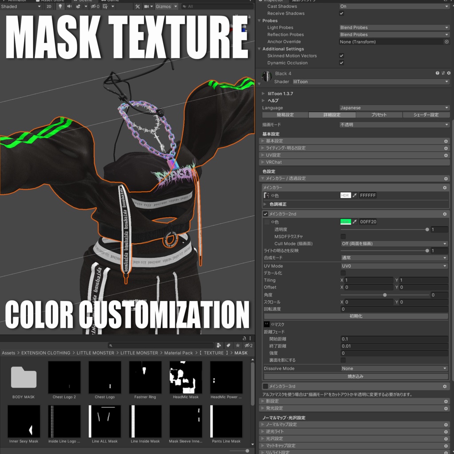Uncheck メインカラー2nd checkbox
Image resolution: width=454 pixels, height=454 pixels.
266,214
